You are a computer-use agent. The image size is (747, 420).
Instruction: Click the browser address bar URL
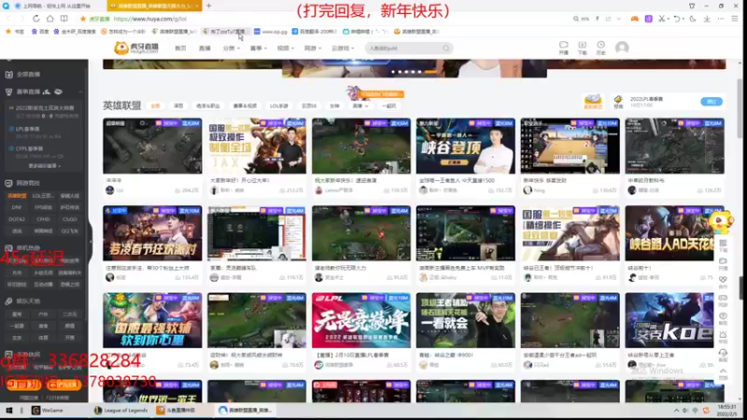150,19
